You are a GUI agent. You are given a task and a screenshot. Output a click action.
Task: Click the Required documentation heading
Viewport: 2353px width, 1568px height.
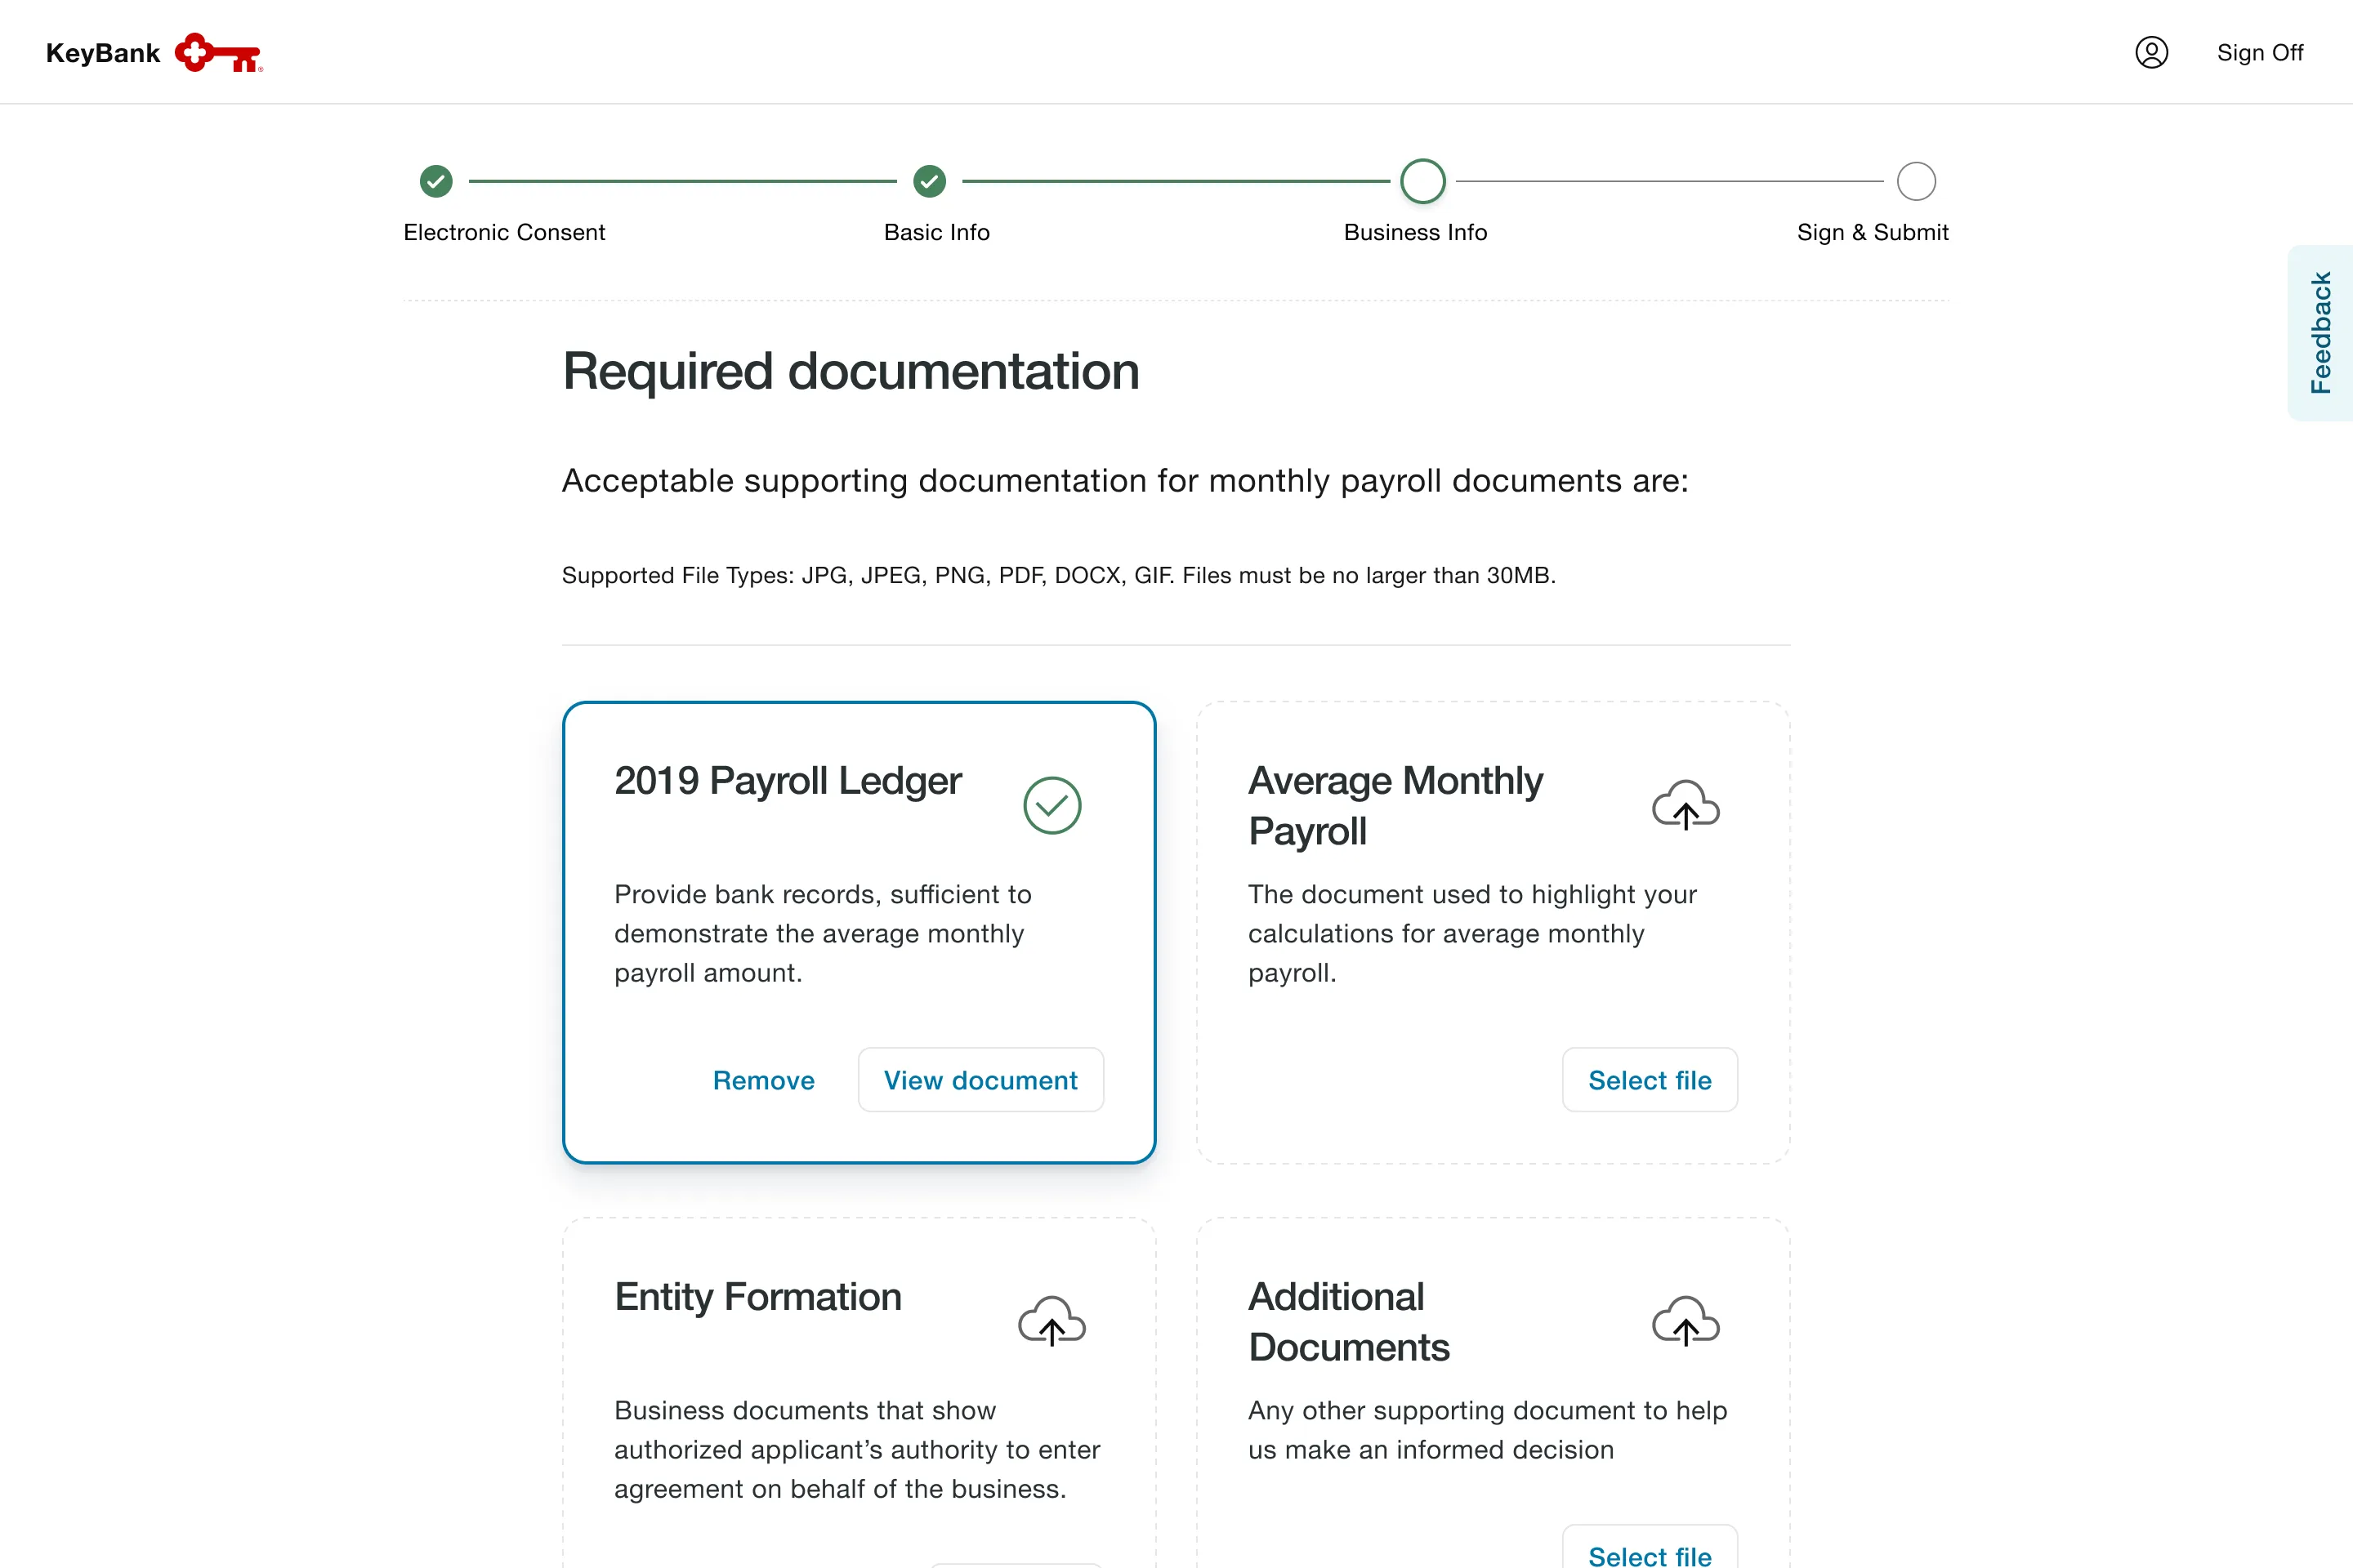(x=851, y=372)
